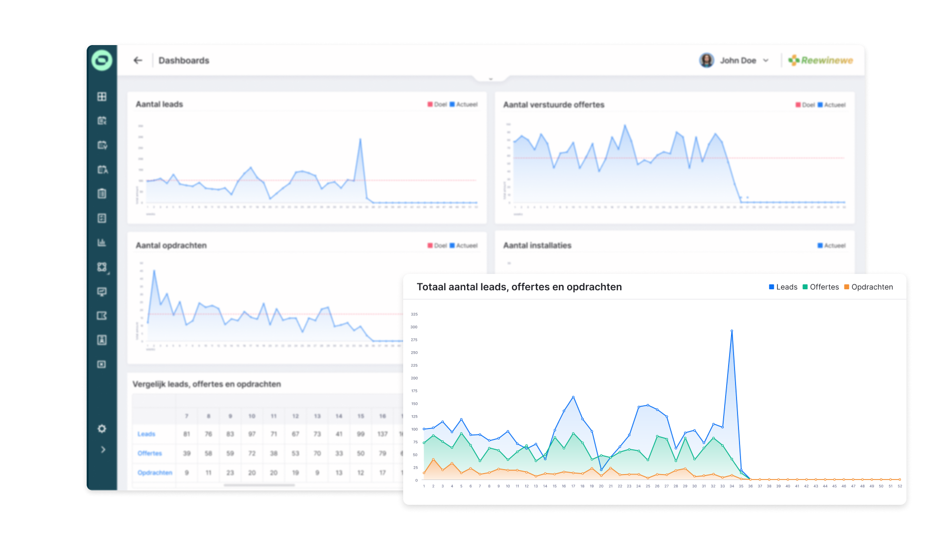Toggle Leads series in chart legend

pyautogui.click(x=783, y=287)
